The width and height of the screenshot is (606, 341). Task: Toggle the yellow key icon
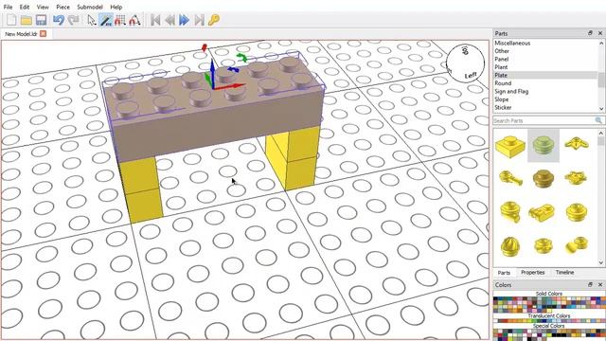point(214,20)
